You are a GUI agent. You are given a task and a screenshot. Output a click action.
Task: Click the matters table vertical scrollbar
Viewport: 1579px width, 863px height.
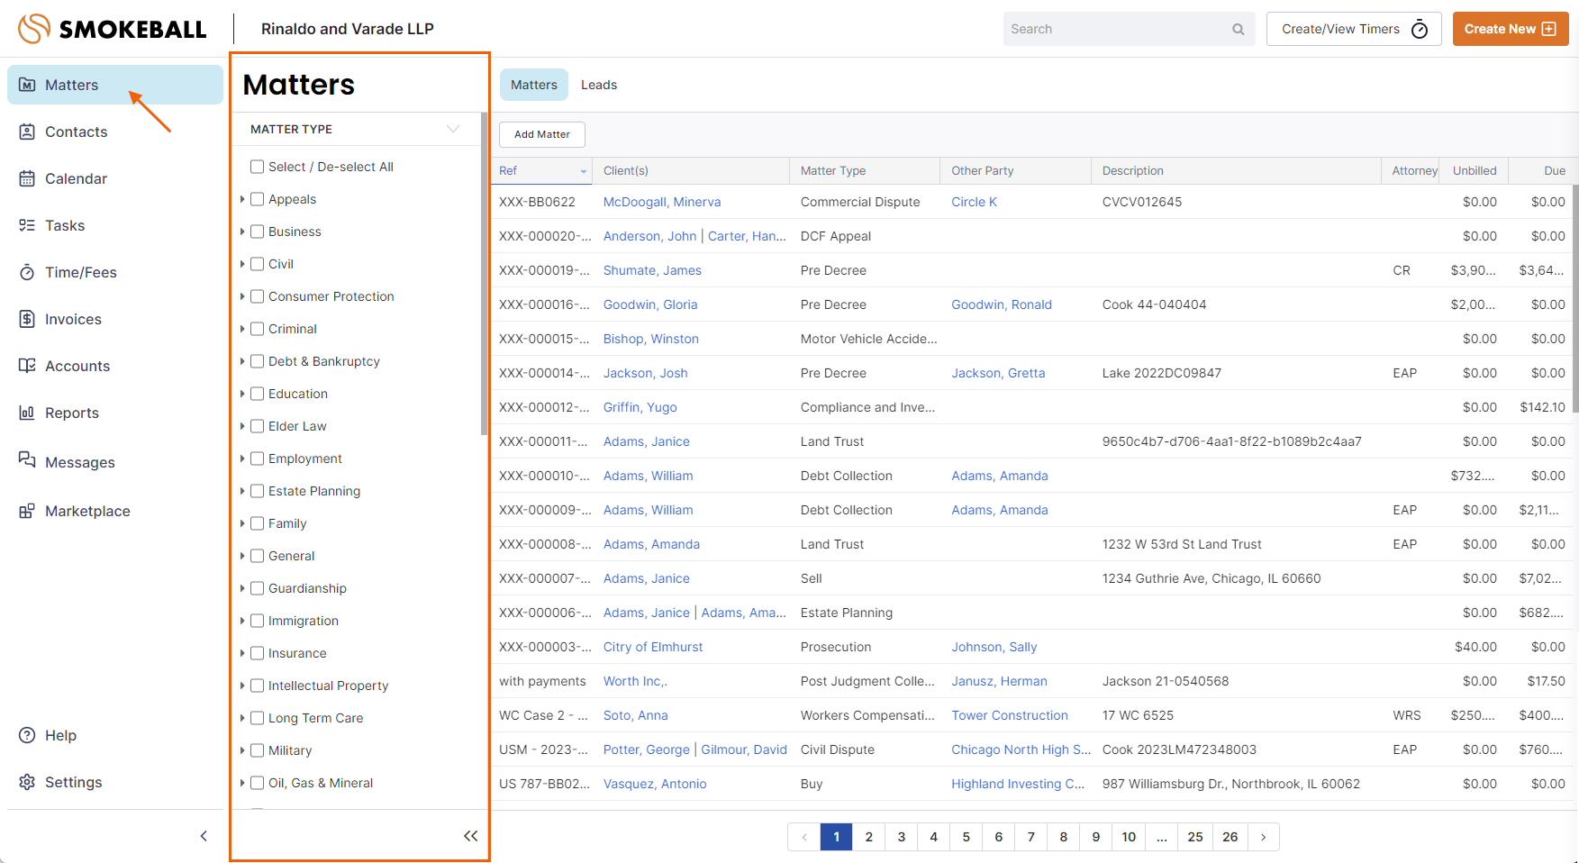pos(1575,297)
